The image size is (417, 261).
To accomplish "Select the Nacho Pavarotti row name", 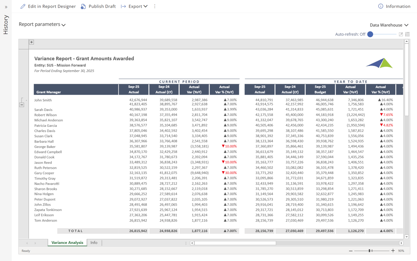I will [x=47, y=184].
